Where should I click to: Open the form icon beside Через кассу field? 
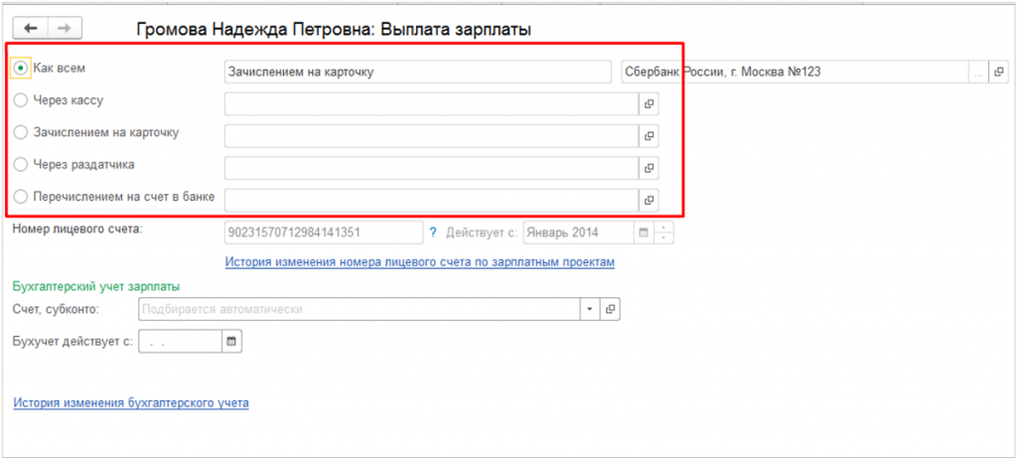(649, 103)
